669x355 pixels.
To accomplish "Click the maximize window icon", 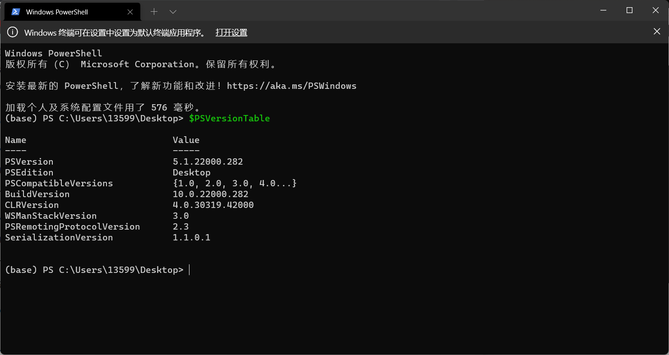I will (x=629, y=10).
